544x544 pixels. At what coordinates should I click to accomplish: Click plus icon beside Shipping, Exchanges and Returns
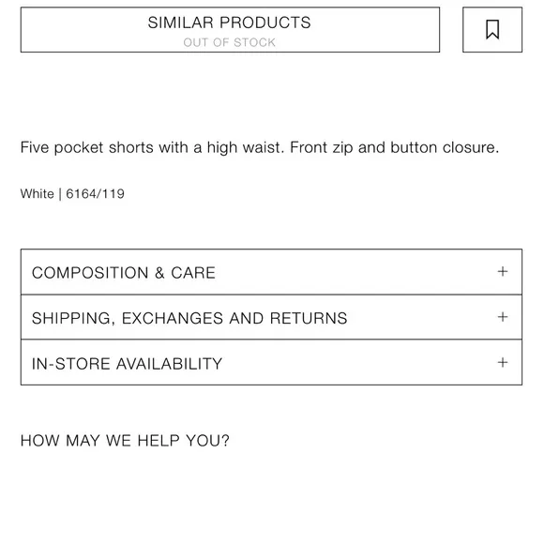[503, 317]
